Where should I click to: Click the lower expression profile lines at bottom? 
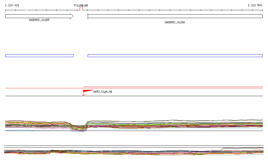pos(131,152)
